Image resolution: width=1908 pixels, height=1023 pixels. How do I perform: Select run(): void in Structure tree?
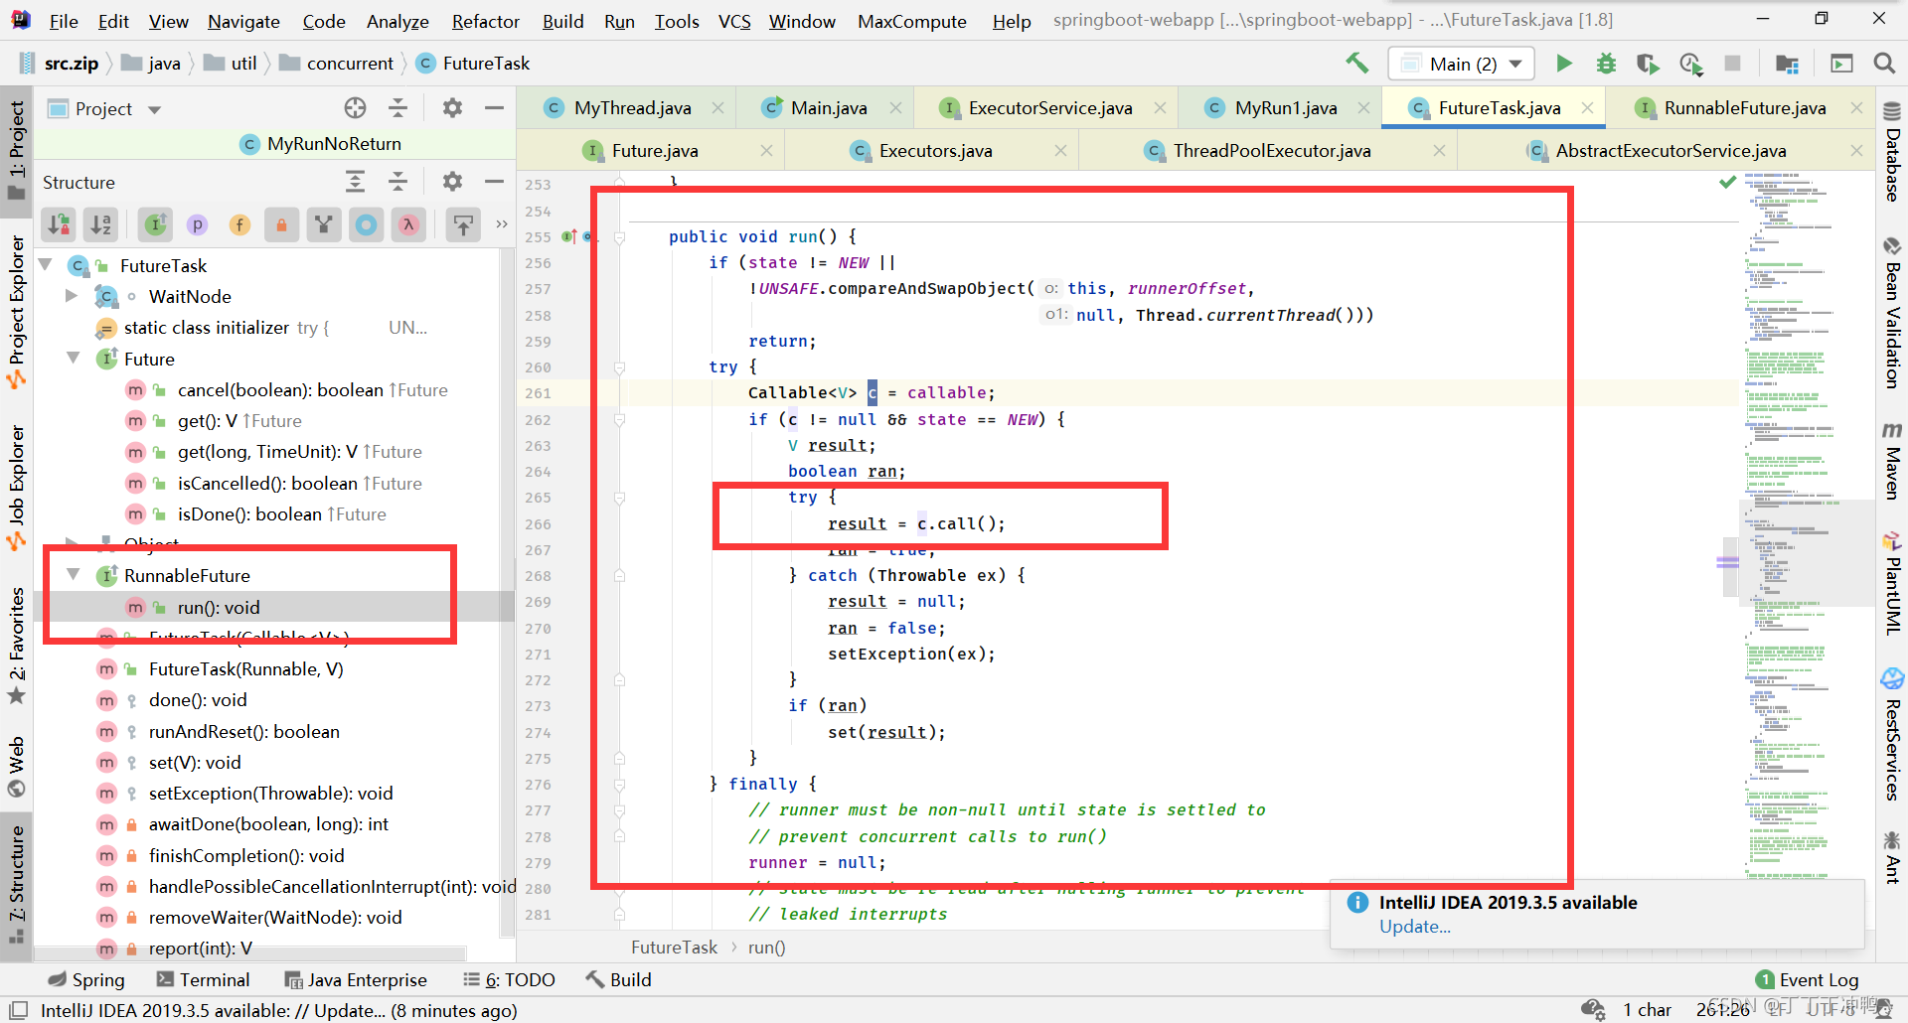point(218,607)
